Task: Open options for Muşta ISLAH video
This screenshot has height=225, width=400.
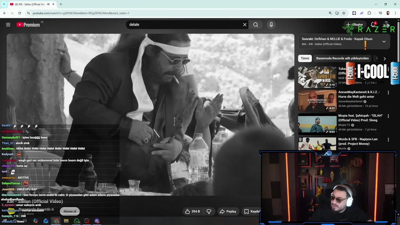Action: pyautogui.click(x=388, y=116)
